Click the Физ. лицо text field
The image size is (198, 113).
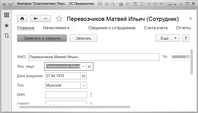(63, 66)
